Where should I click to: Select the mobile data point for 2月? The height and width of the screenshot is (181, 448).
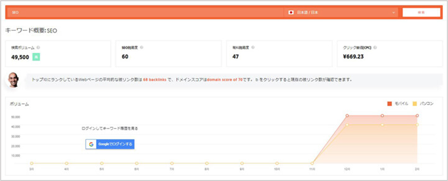417,115
